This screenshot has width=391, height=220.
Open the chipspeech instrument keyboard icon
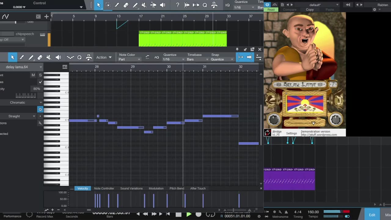[42, 34]
